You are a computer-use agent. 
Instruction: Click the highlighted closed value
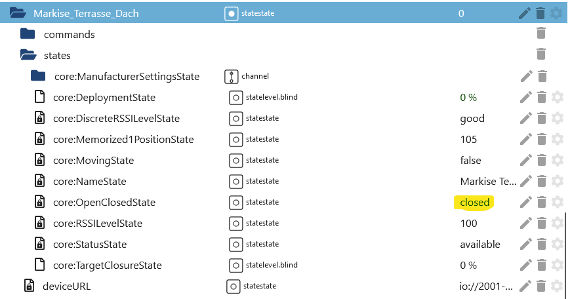click(x=475, y=202)
